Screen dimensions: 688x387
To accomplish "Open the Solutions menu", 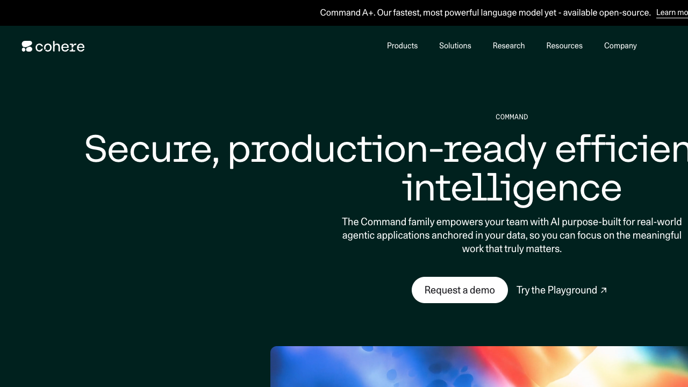I will click(455, 46).
